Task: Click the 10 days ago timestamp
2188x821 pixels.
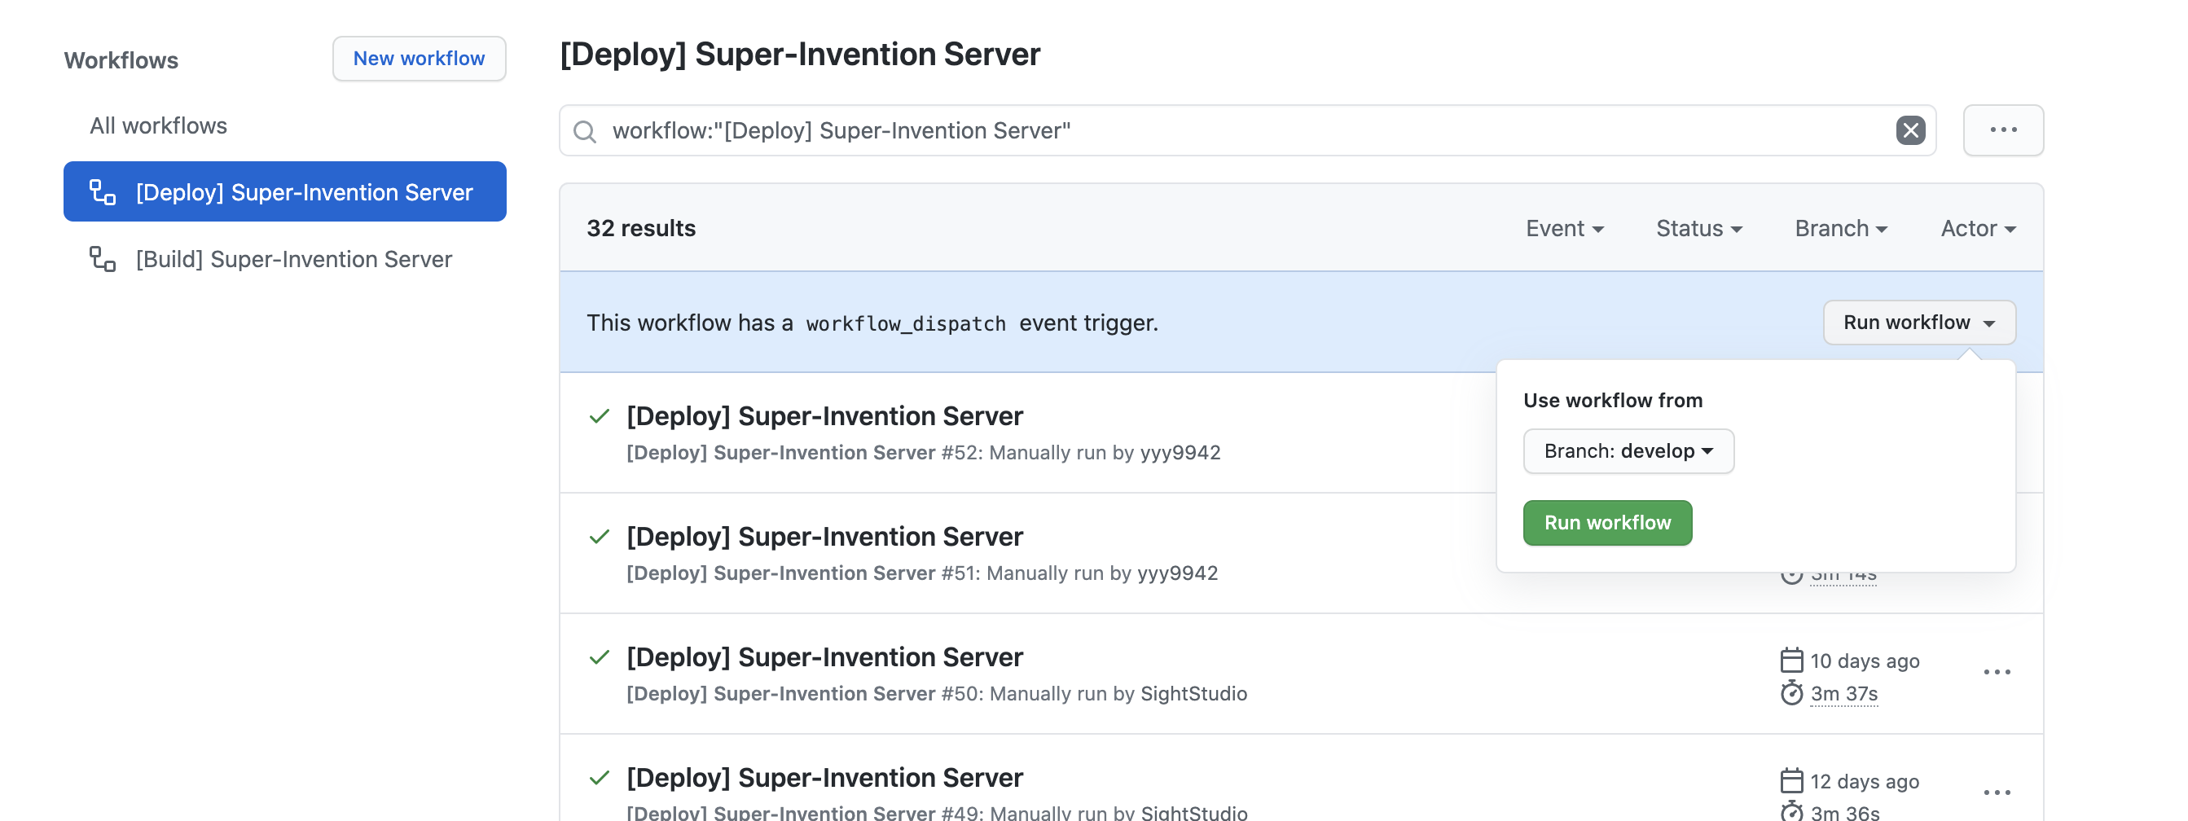Action: (1865, 661)
